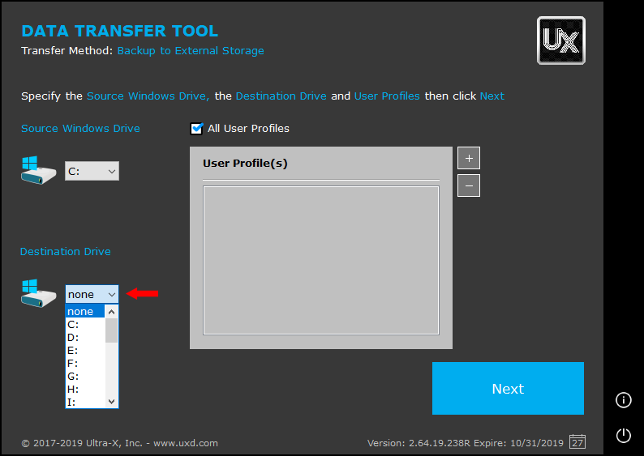Choose I: in destination drive list

[85, 402]
